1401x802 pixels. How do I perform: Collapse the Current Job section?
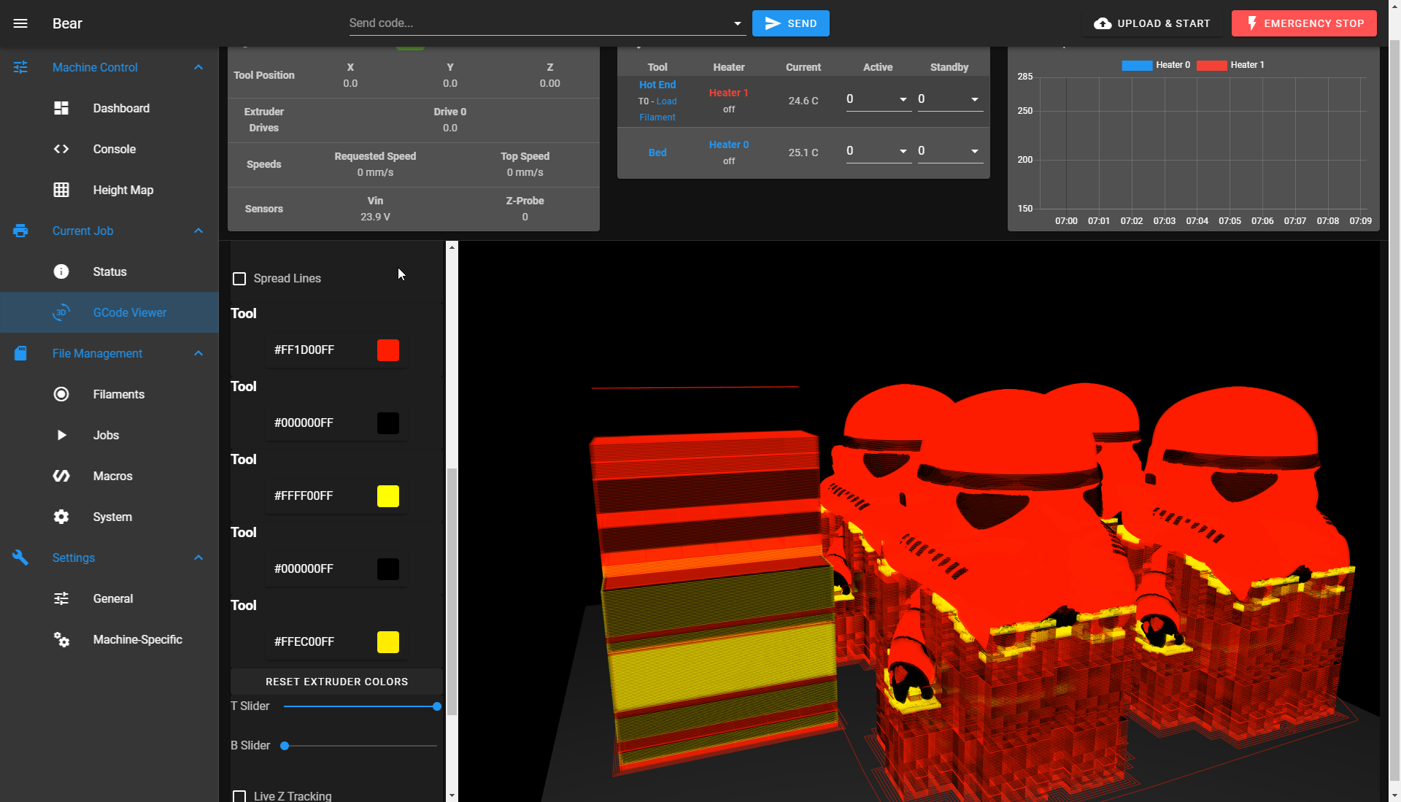[x=198, y=231]
